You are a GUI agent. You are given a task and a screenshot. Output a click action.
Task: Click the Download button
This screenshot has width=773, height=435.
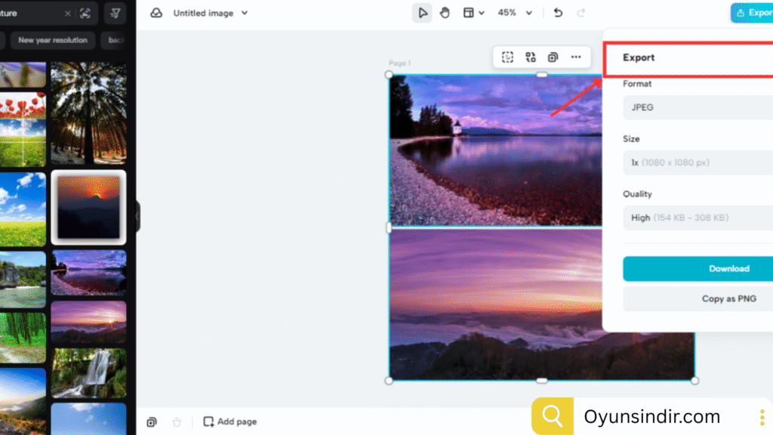coord(729,268)
